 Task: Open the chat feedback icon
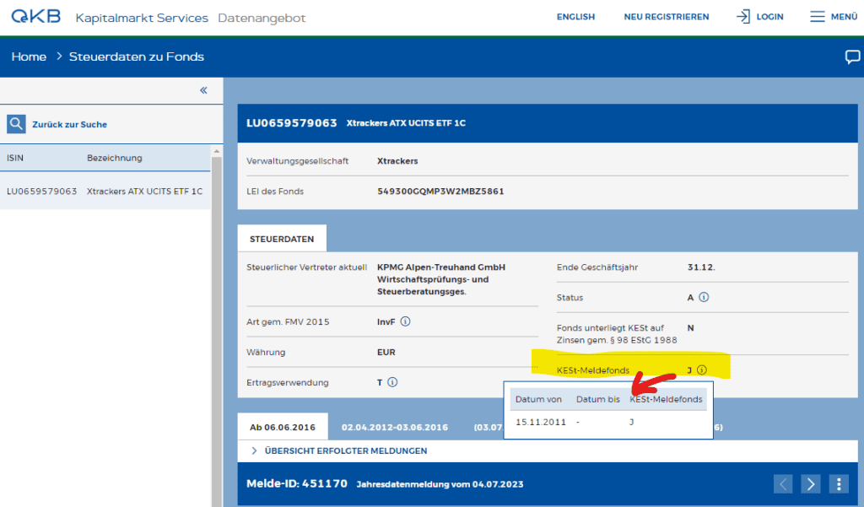(852, 57)
